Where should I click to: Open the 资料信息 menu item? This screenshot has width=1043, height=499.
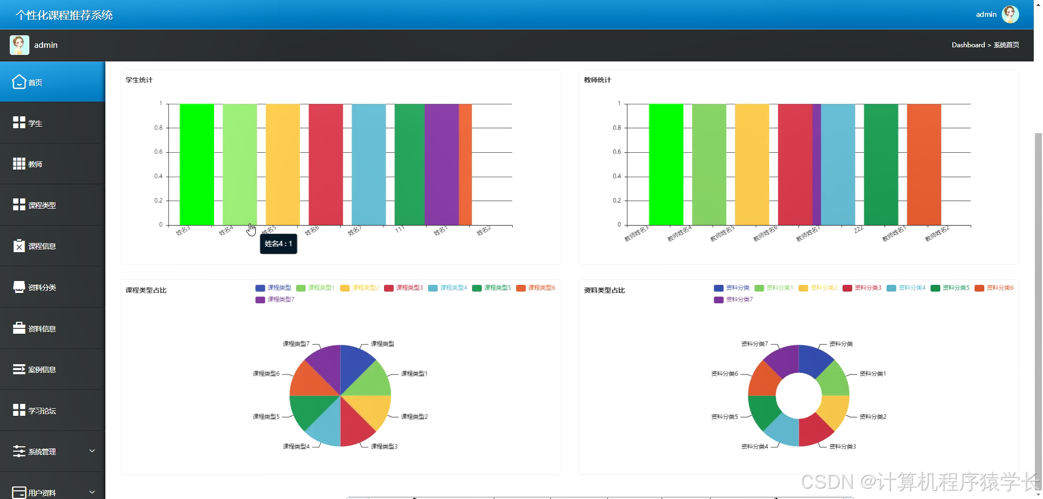[53, 328]
